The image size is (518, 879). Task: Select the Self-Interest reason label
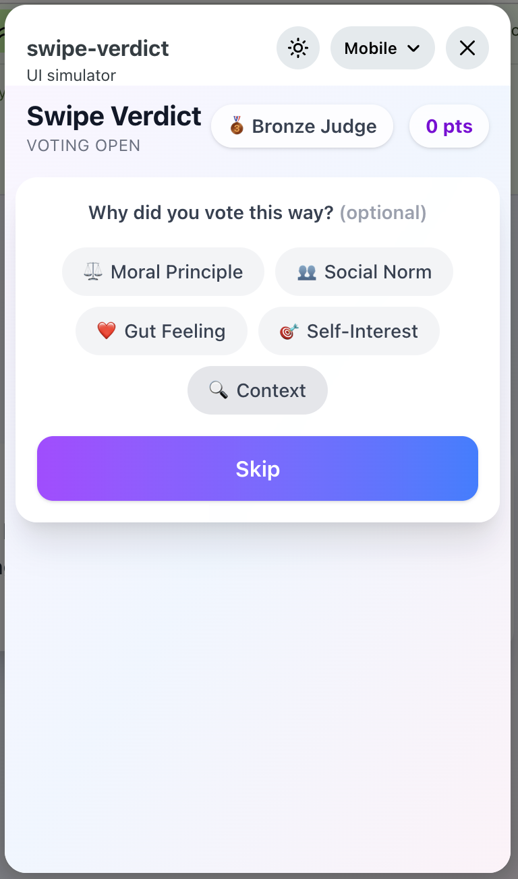(x=362, y=331)
